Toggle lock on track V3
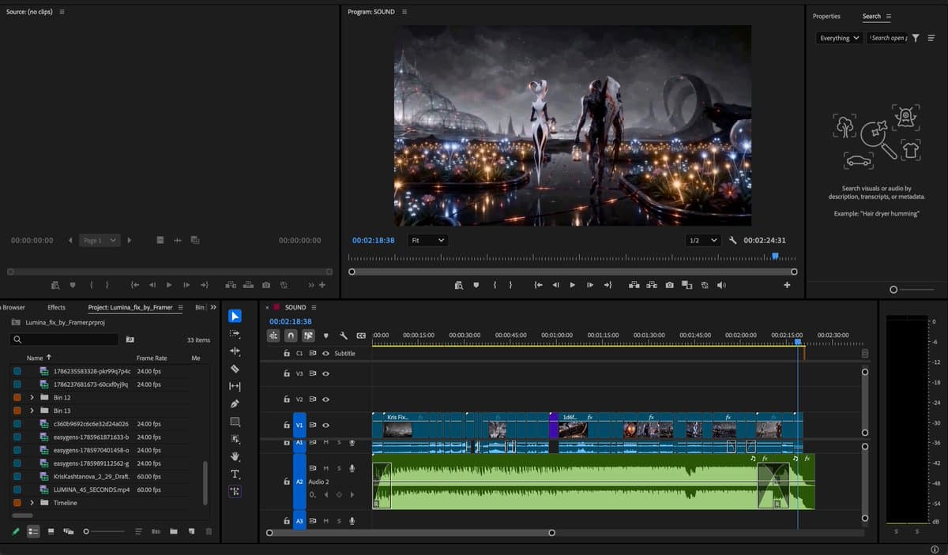948x555 pixels. (x=287, y=373)
